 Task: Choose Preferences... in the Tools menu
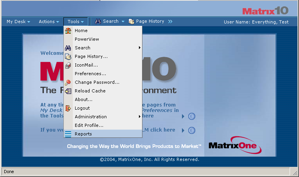[90, 74]
